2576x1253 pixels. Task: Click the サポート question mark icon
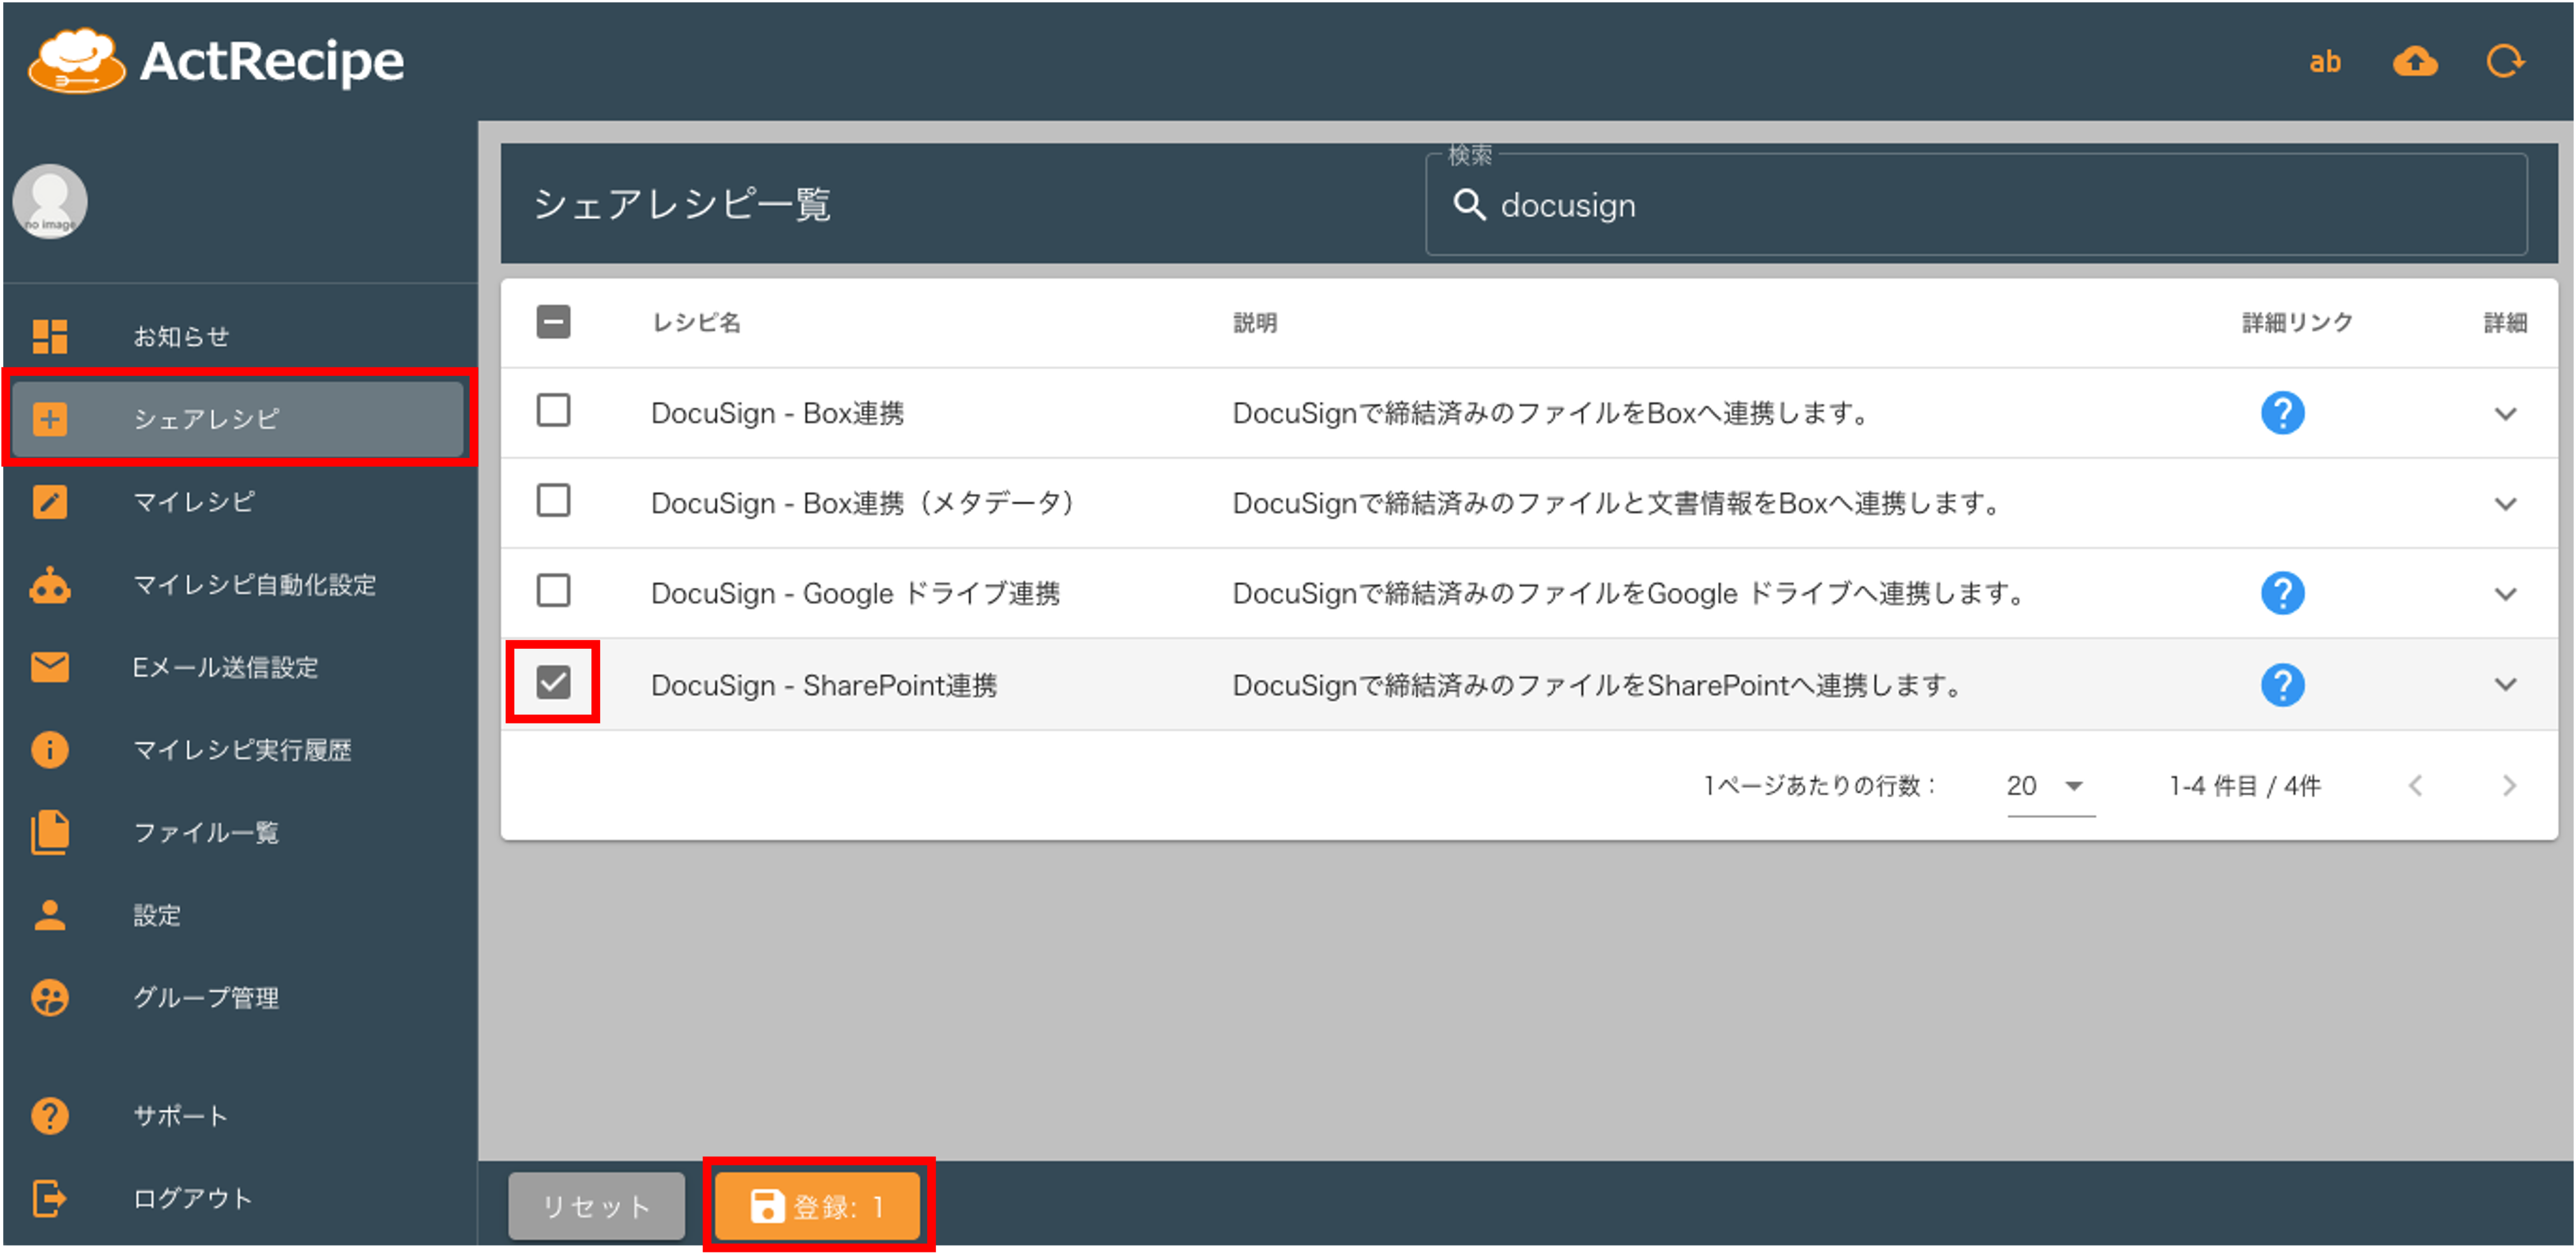[x=50, y=1116]
